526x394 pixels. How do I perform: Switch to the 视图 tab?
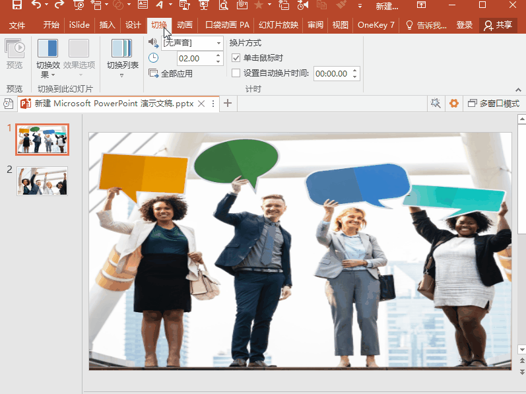click(x=340, y=25)
